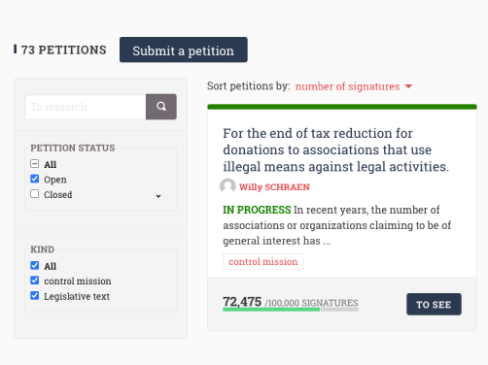
Task: Expand the chevron beside Closed status
Action: (x=158, y=196)
